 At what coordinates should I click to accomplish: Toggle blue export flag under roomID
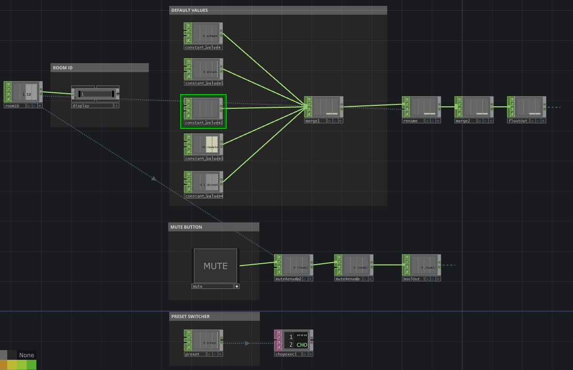pos(34,106)
